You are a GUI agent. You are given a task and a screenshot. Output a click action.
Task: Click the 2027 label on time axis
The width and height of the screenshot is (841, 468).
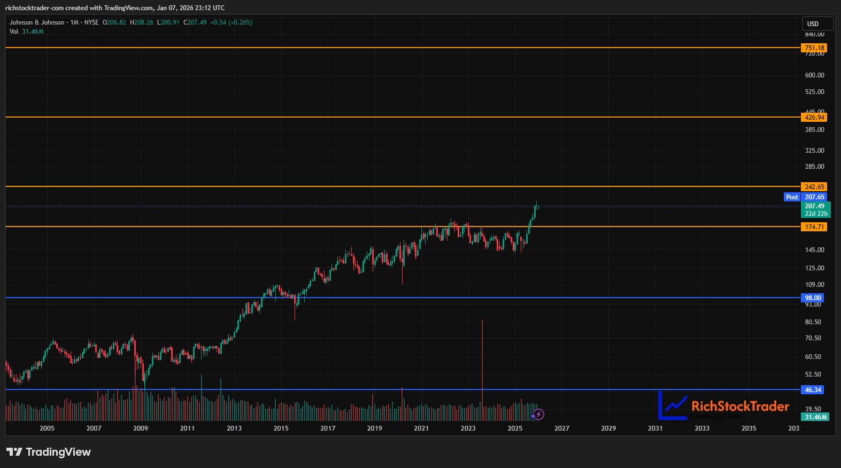(x=561, y=428)
